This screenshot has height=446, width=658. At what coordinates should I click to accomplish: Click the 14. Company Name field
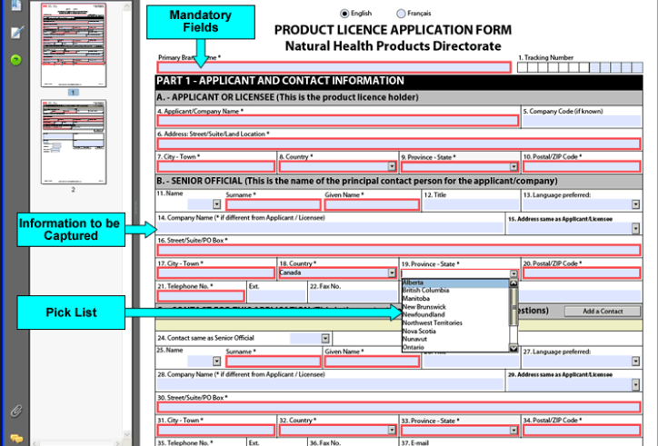point(330,228)
